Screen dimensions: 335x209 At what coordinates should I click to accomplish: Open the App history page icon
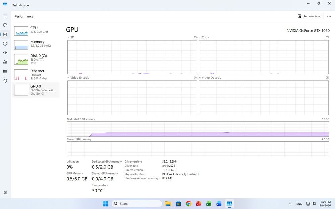point(5,44)
